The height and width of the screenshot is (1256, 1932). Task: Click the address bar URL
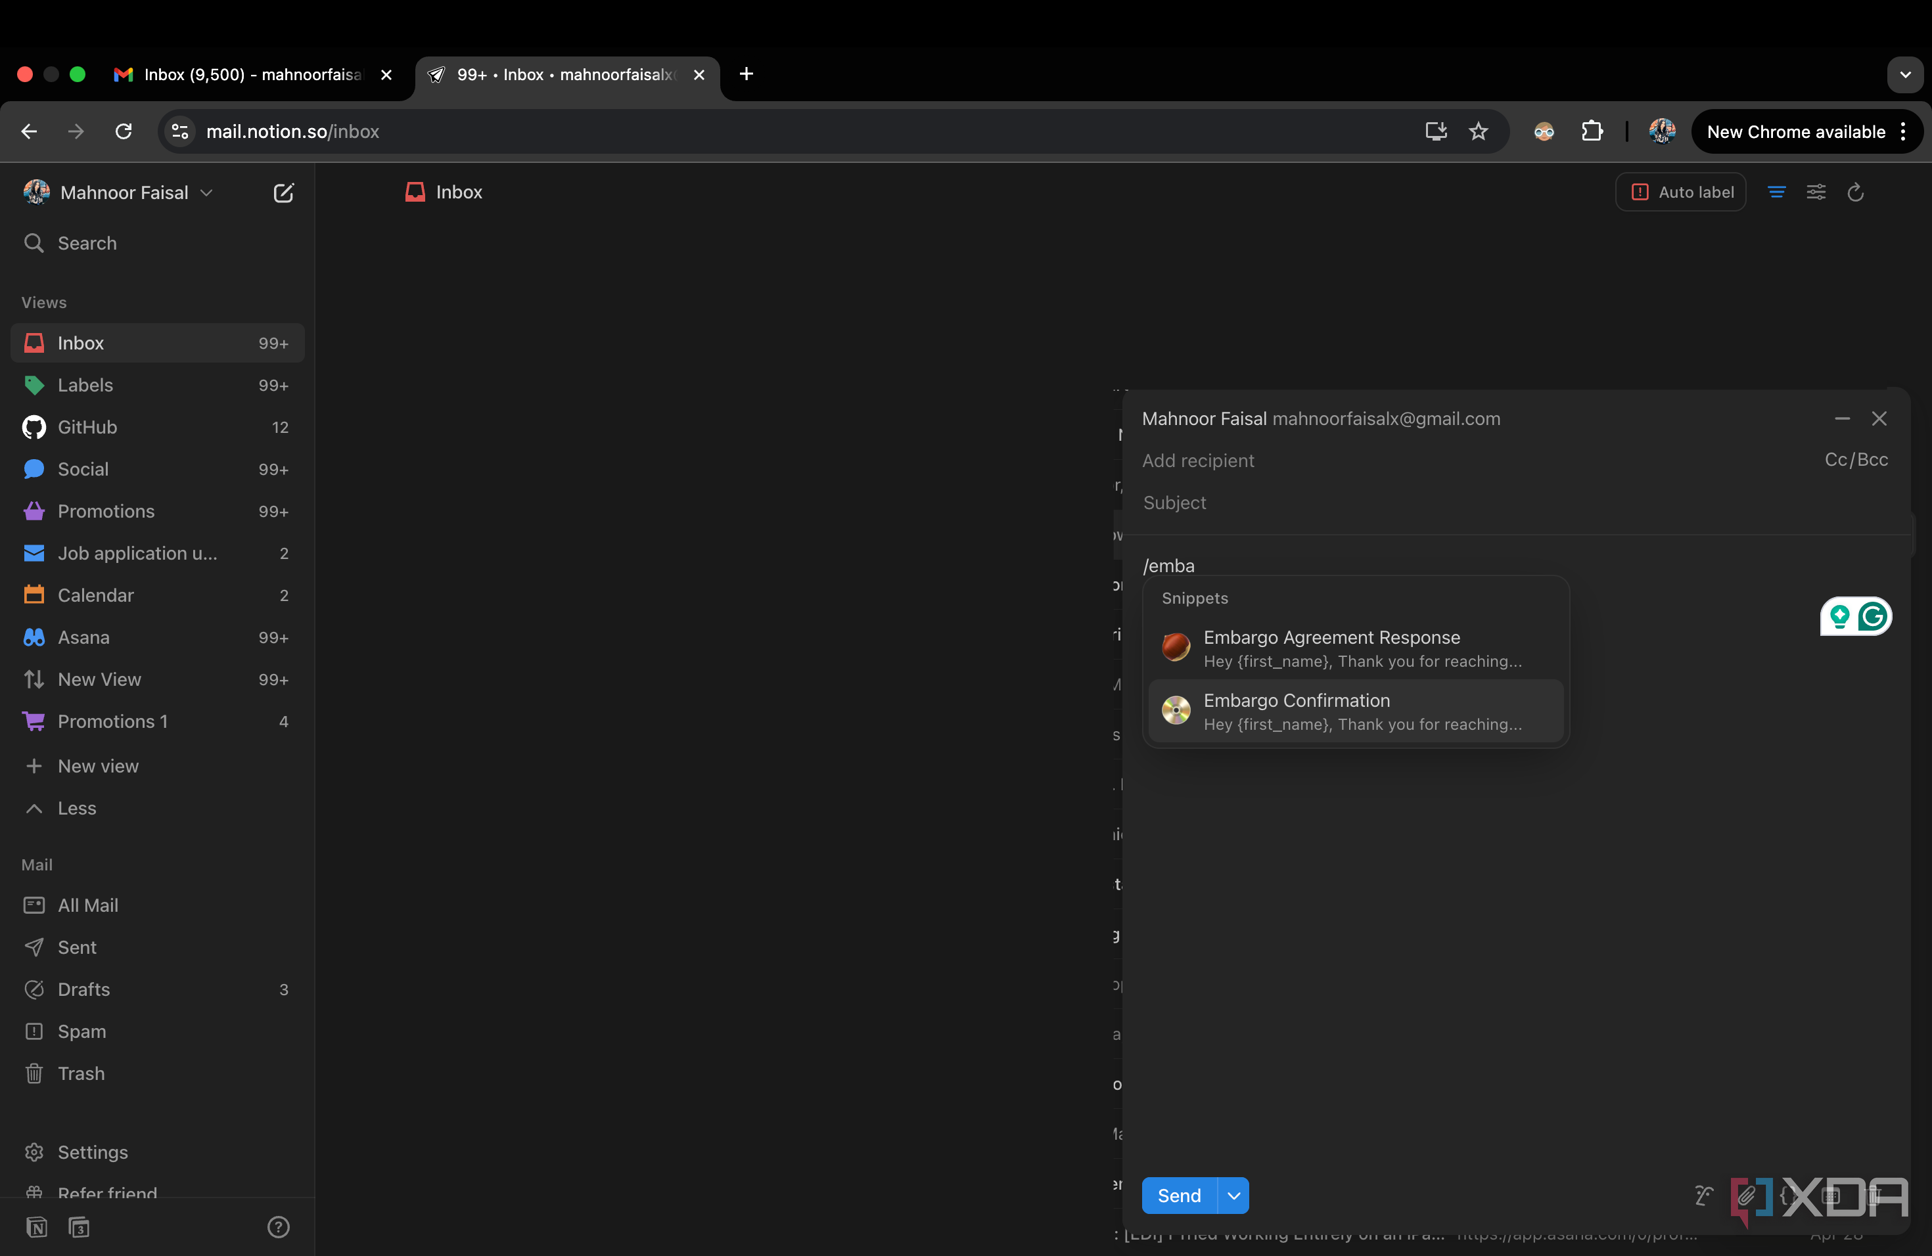pyautogui.click(x=292, y=131)
